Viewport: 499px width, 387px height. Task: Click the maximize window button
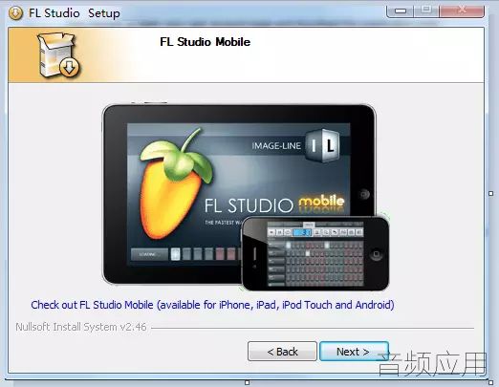426,11
